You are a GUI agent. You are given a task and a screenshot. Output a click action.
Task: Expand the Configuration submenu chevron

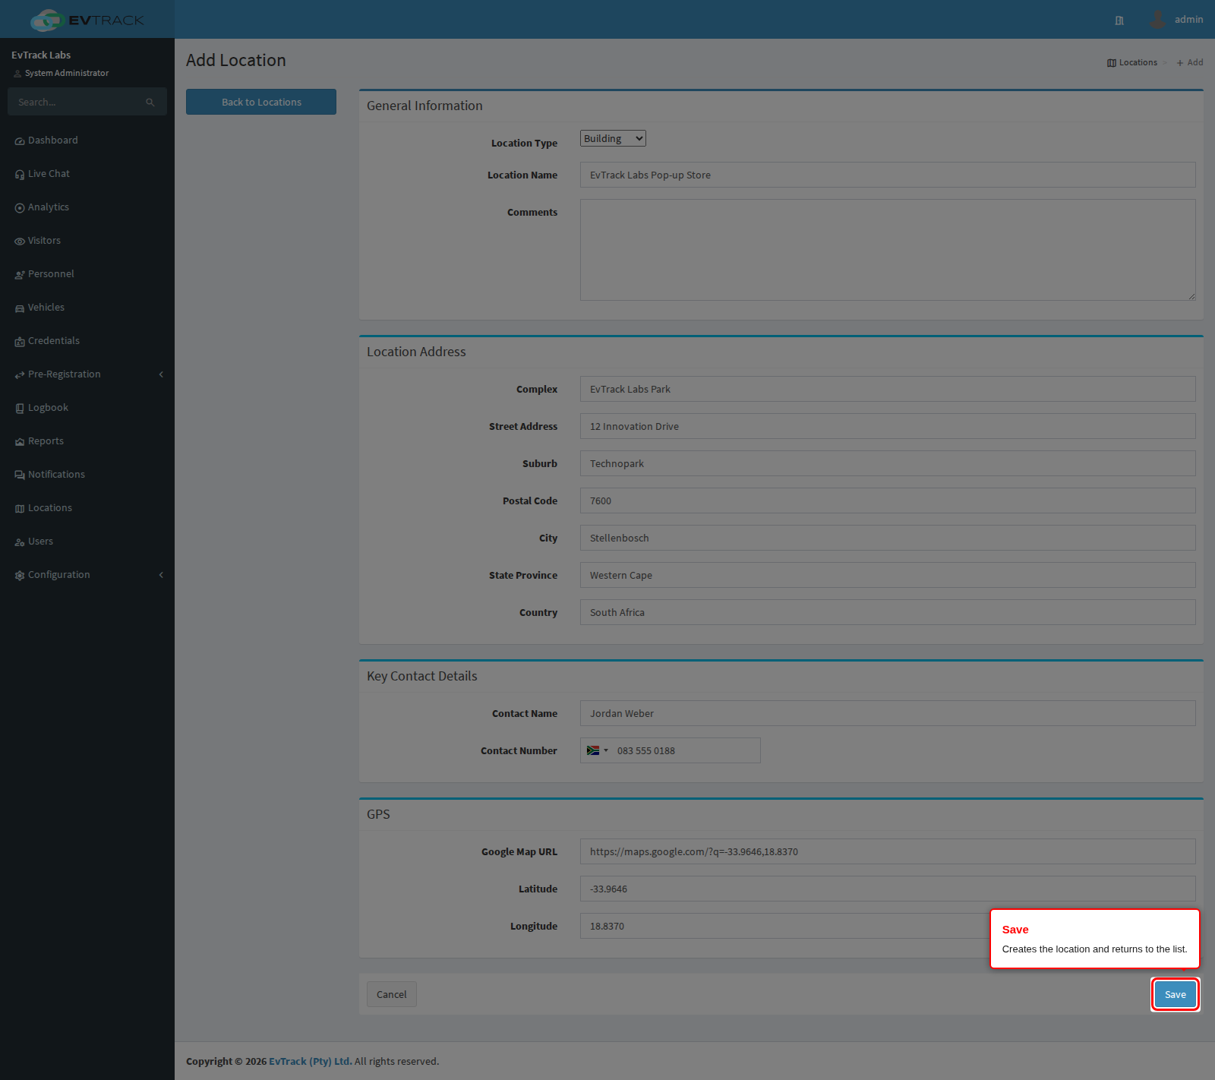pos(161,575)
